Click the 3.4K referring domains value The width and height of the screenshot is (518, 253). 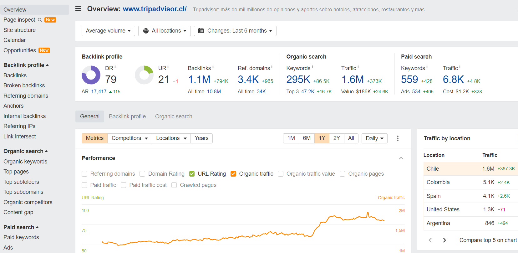coord(248,80)
